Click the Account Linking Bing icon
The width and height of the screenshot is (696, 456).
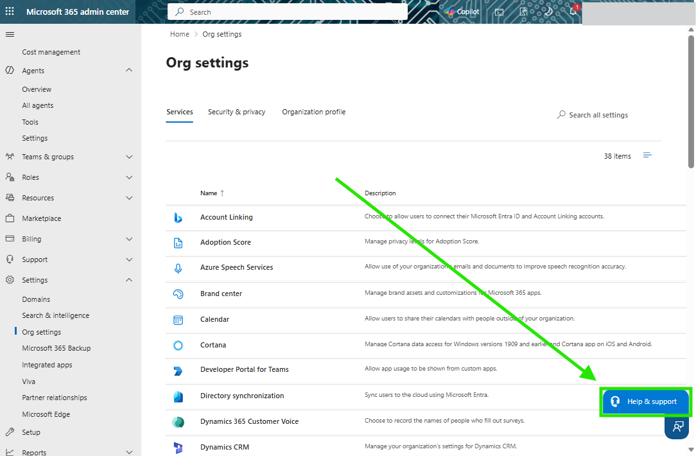(x=178, y=218)
